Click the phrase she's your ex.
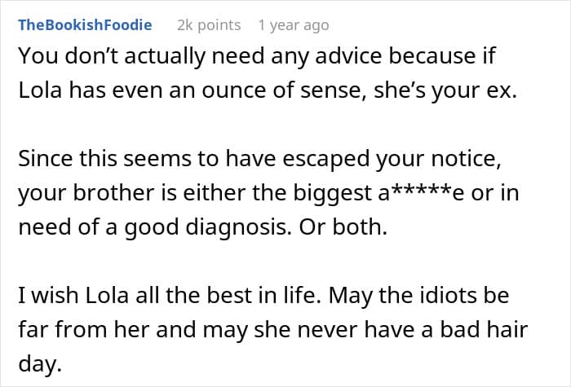Image resolution: width=571 pixels, height=387 pixels. tap(445, 90)
